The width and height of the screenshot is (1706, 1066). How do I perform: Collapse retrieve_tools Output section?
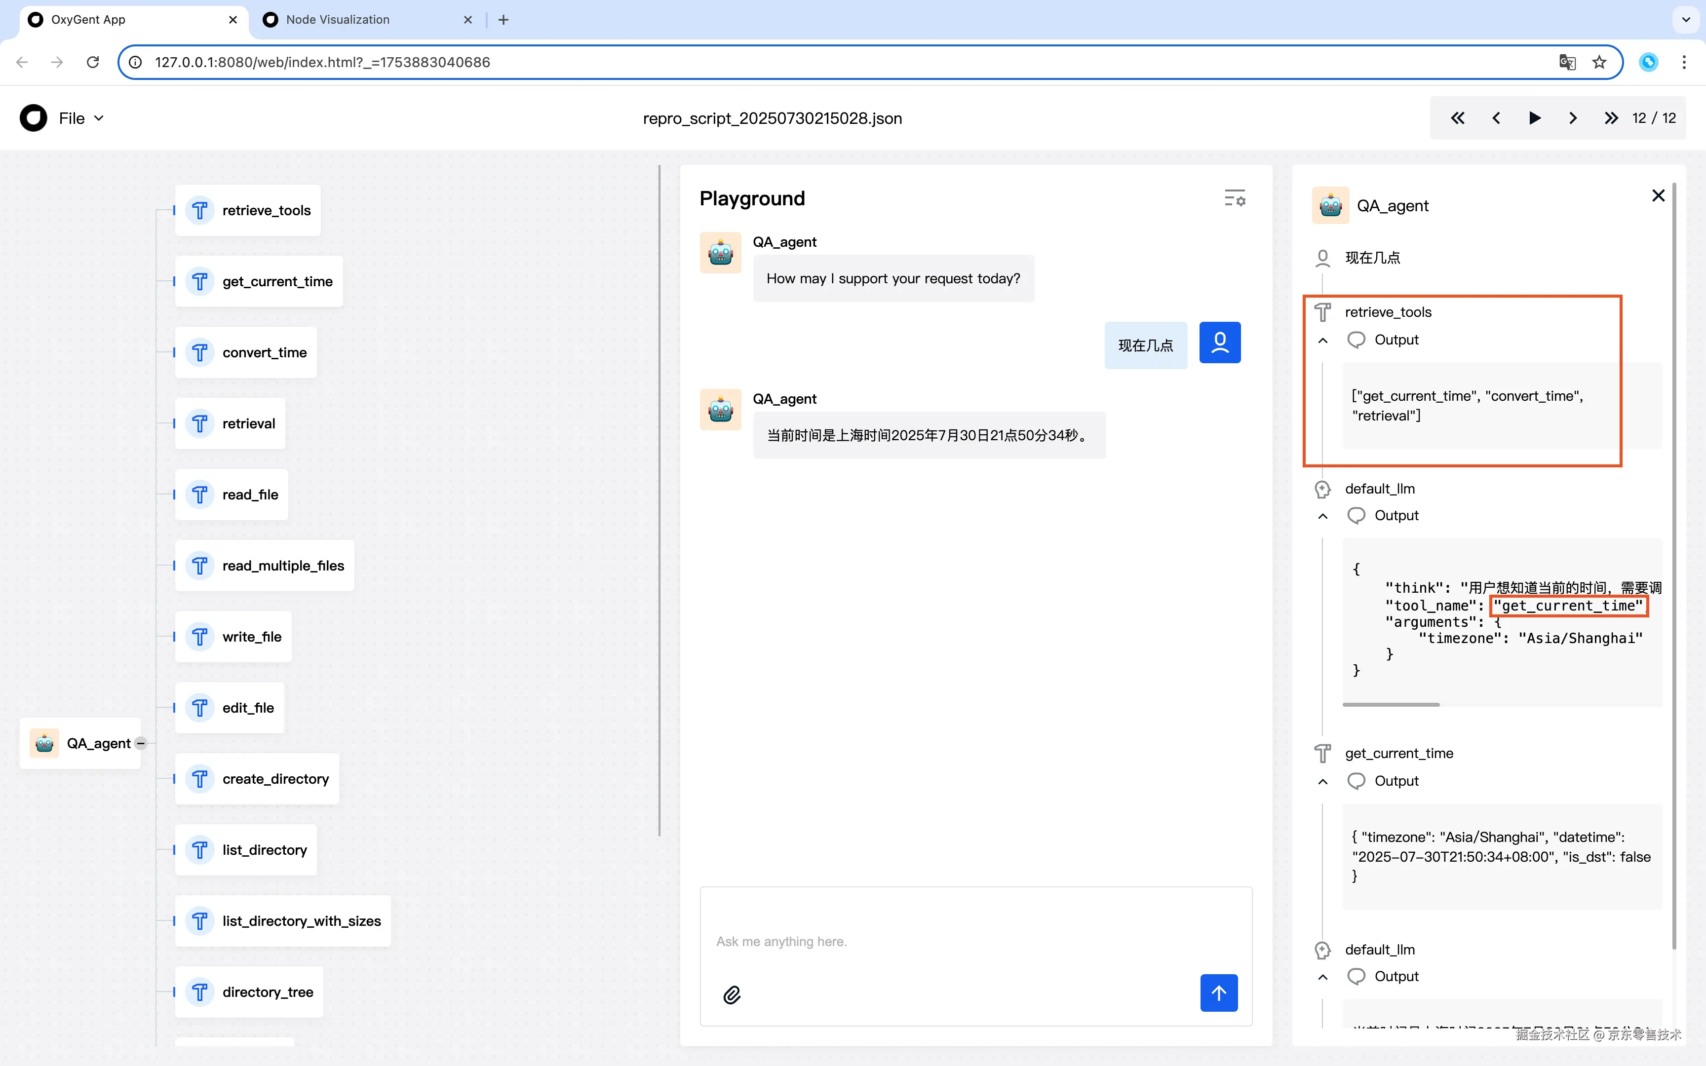[1322, 341]
